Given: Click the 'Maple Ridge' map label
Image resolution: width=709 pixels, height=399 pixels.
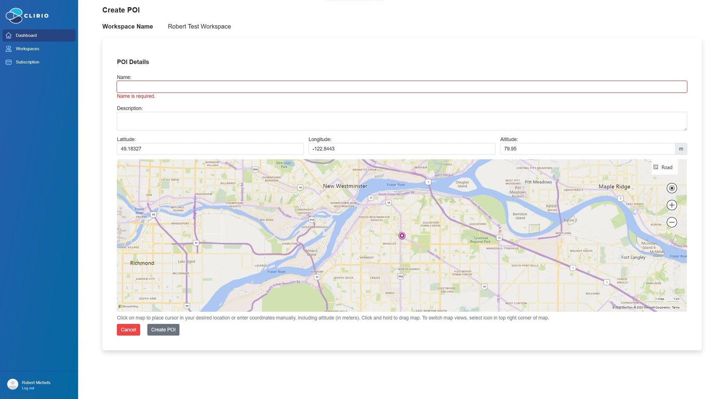Looking at the screenshot, I should tap(614, 187).
